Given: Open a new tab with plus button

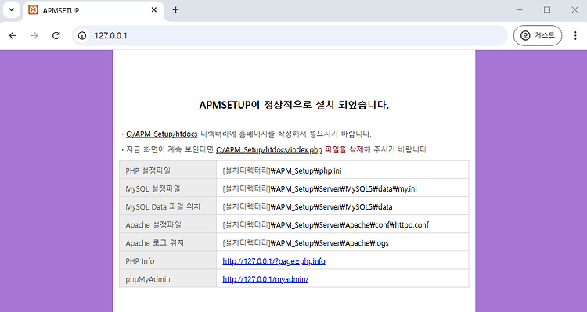Looking at the screenshot, I should 175,10.
